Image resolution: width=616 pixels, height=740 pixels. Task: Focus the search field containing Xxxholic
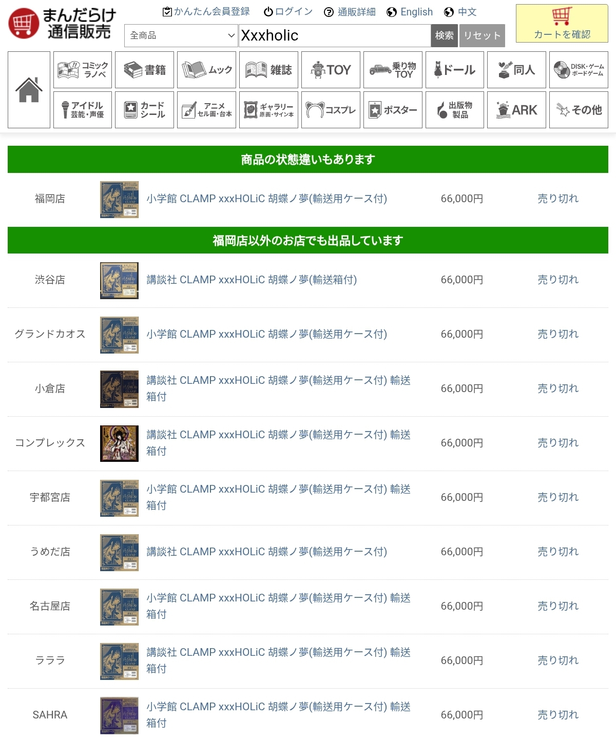[x=335, y=35]
